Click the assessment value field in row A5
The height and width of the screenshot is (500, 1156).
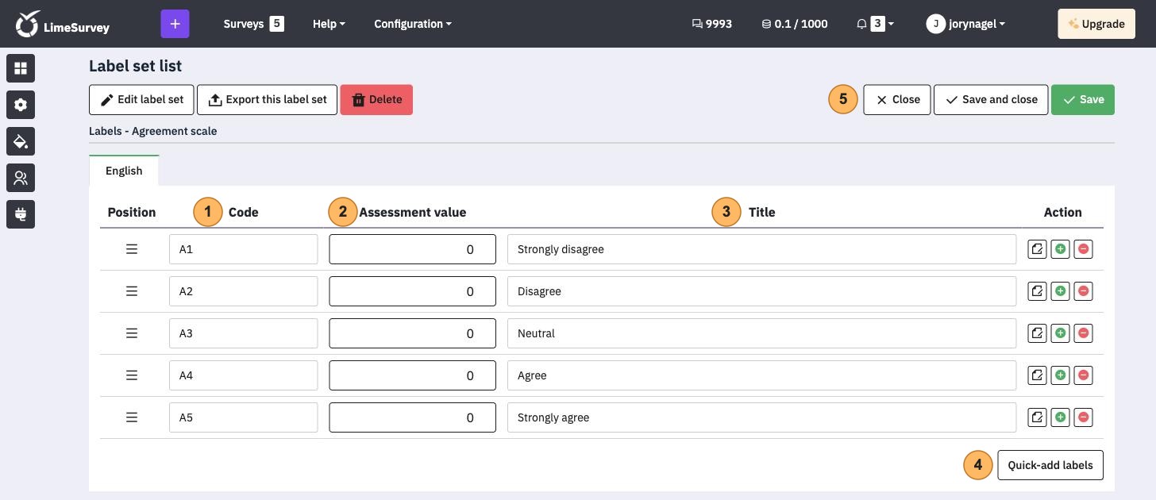(413, 417)
